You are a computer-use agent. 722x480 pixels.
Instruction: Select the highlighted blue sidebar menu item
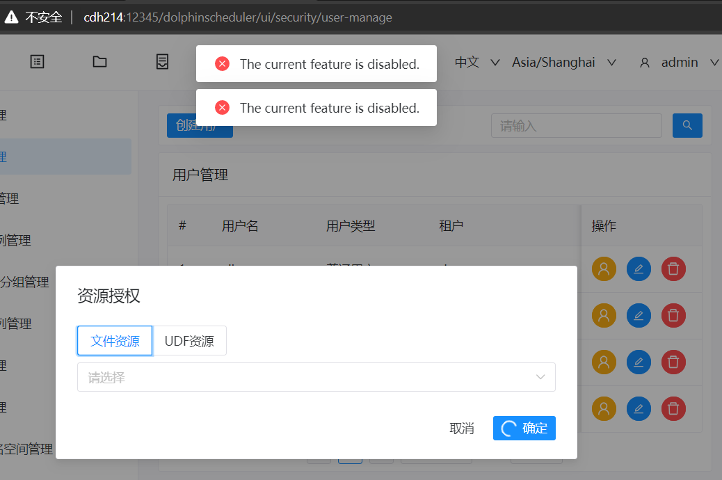[65, 157]
